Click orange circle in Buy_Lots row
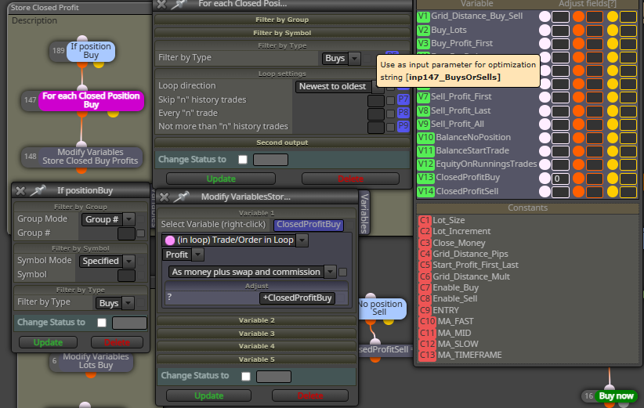This screenshot has width=644, height=408. 578,31
